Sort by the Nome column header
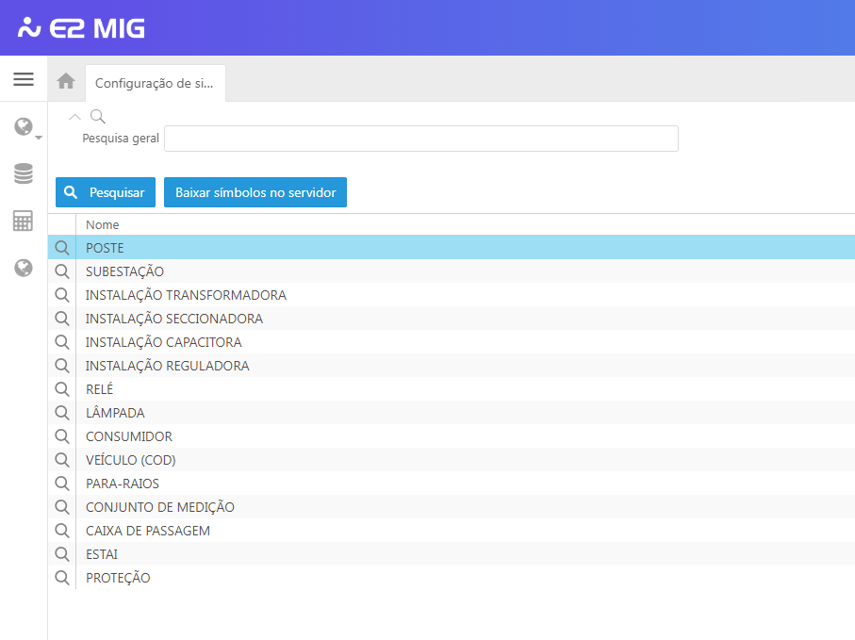The image size is (855, 640). (x=103, y=225)
